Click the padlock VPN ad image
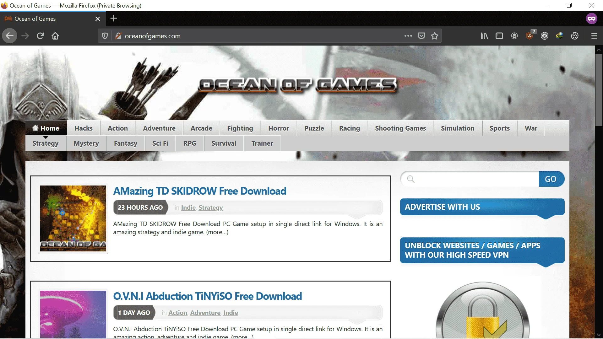The image size is (603, 339). coord(482,310)
